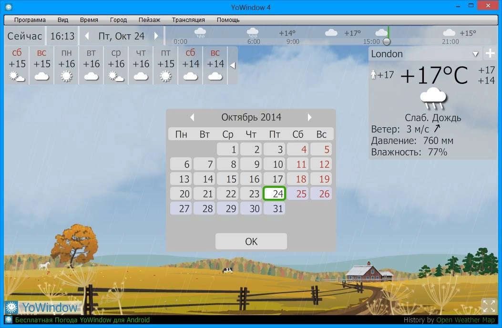Add a new city with plus button
The height and width of the screenshot is (328, 502).
pyautogui.click(x=490, y=53)
